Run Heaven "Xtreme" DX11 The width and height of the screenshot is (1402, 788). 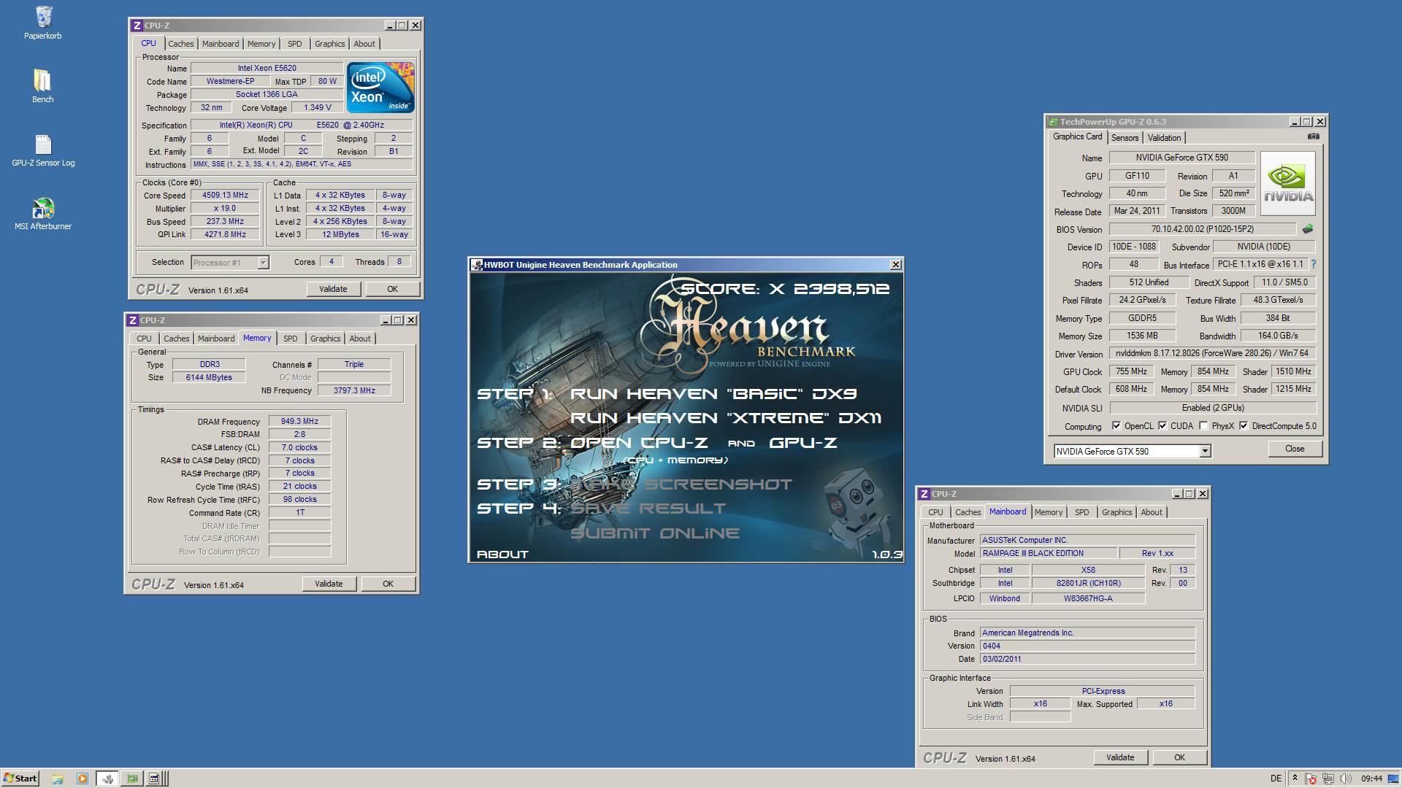tap(725, 418)
